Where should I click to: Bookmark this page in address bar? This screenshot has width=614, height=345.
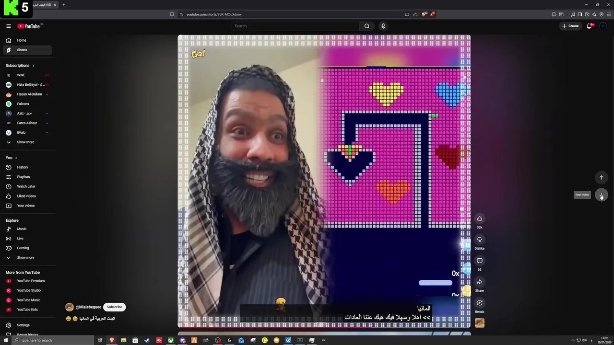pos(172,14)
